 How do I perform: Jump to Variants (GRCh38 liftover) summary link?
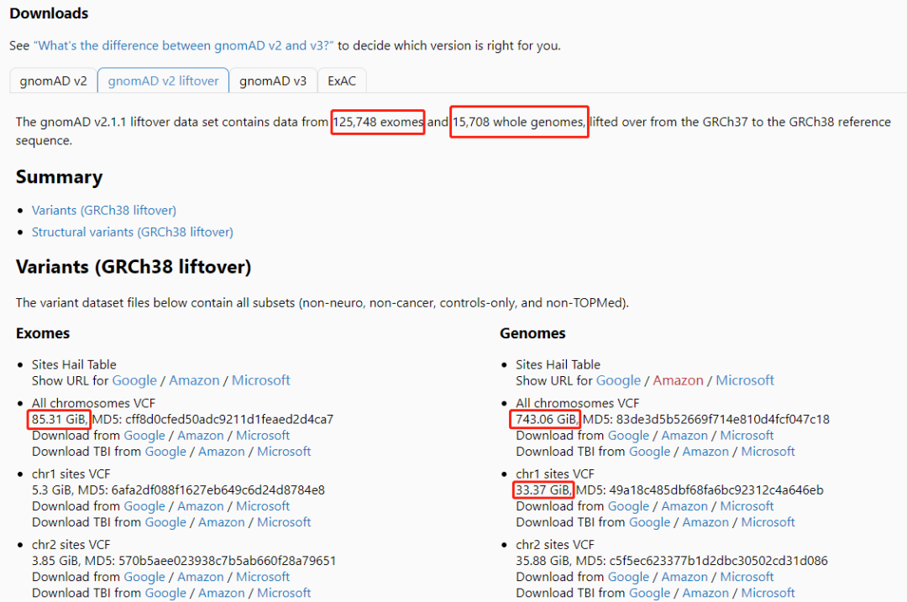point(104,210)
